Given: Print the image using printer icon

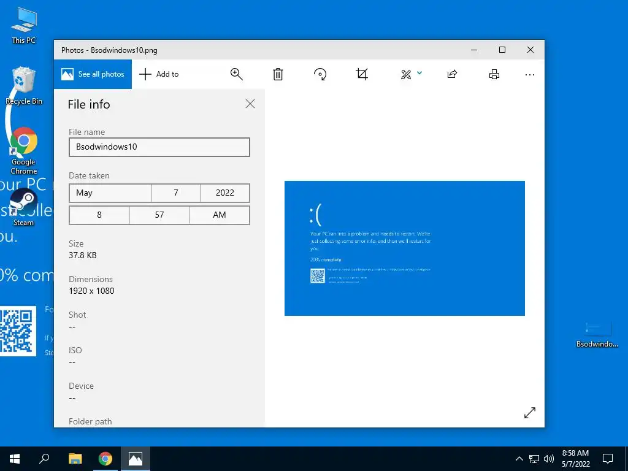Looking at the screenshot, I should click(494, 74).
